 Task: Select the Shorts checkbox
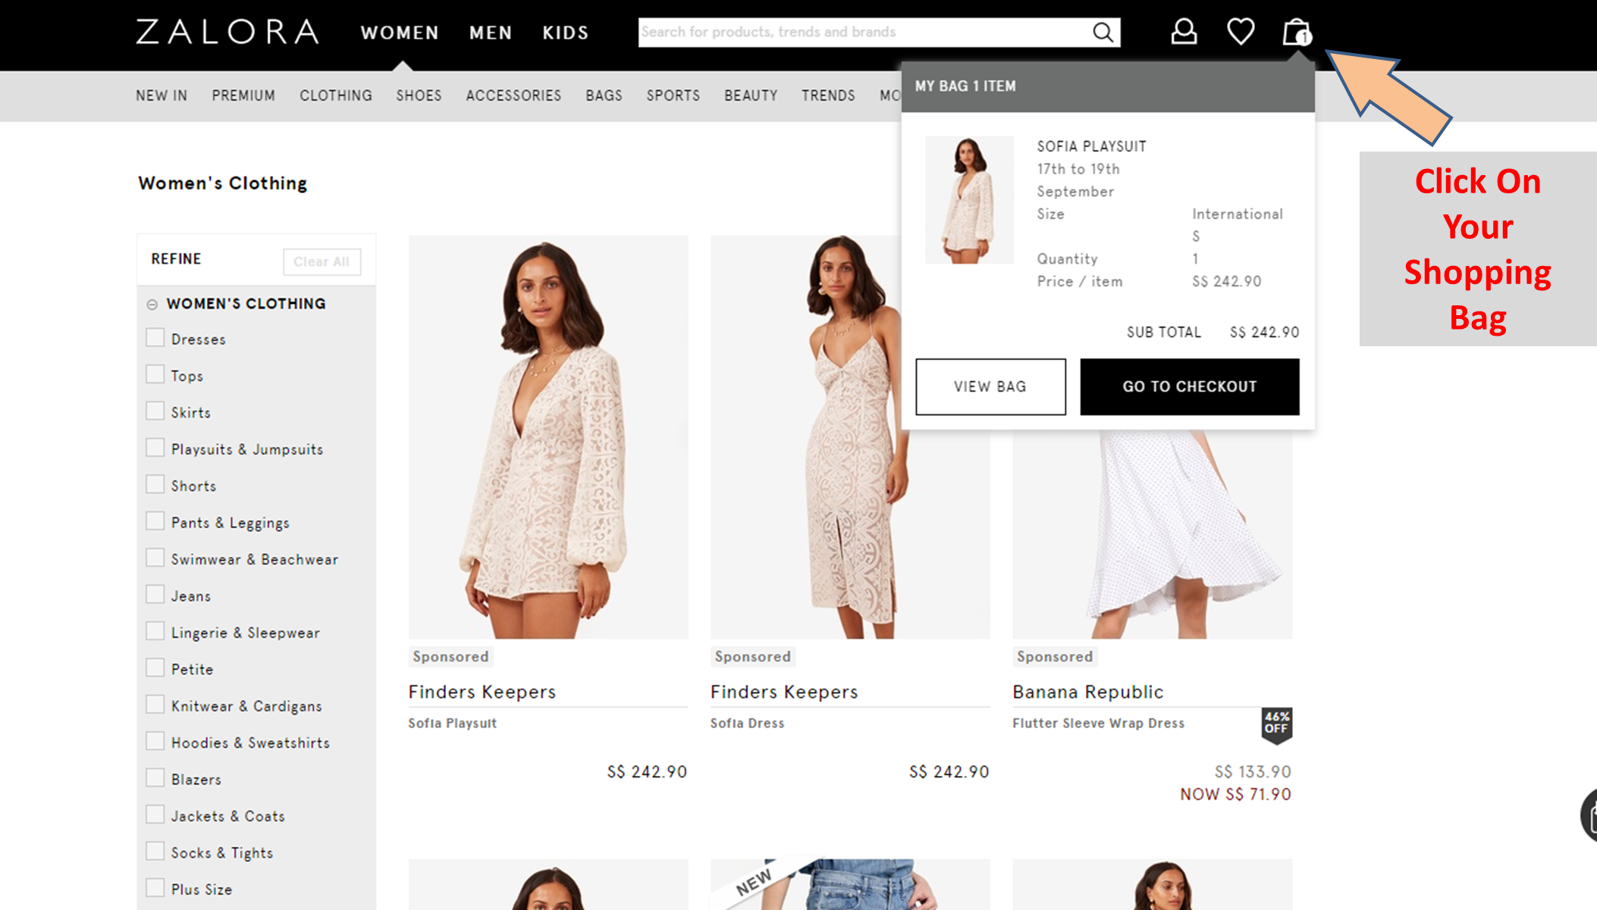click(x=155, y=485)
